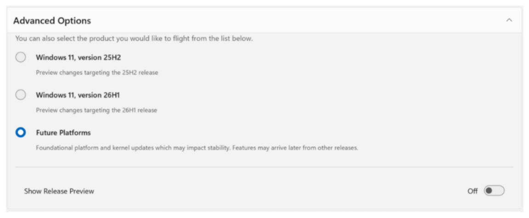Click the "Windows 11, version 25H2" label

pyautogui.click(x=78, y=57)
